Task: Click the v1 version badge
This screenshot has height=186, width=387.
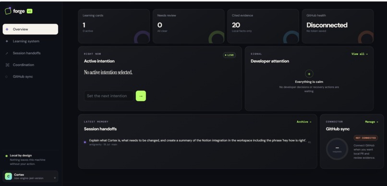Action: (x=30, y=11)
